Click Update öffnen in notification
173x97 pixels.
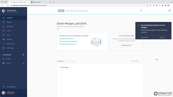(x=144, y=37)
